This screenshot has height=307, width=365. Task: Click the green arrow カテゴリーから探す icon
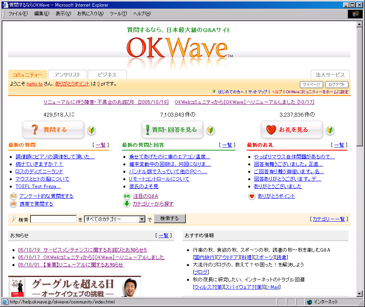[x=127, y=204]
